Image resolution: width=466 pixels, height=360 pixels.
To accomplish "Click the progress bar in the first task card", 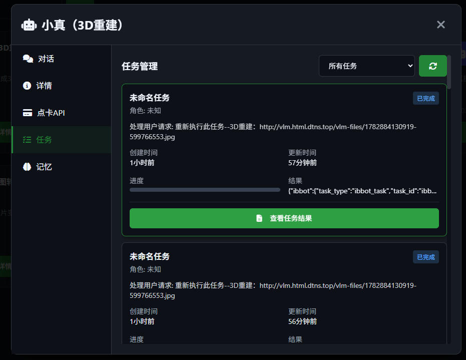I will tap(205, 190).
